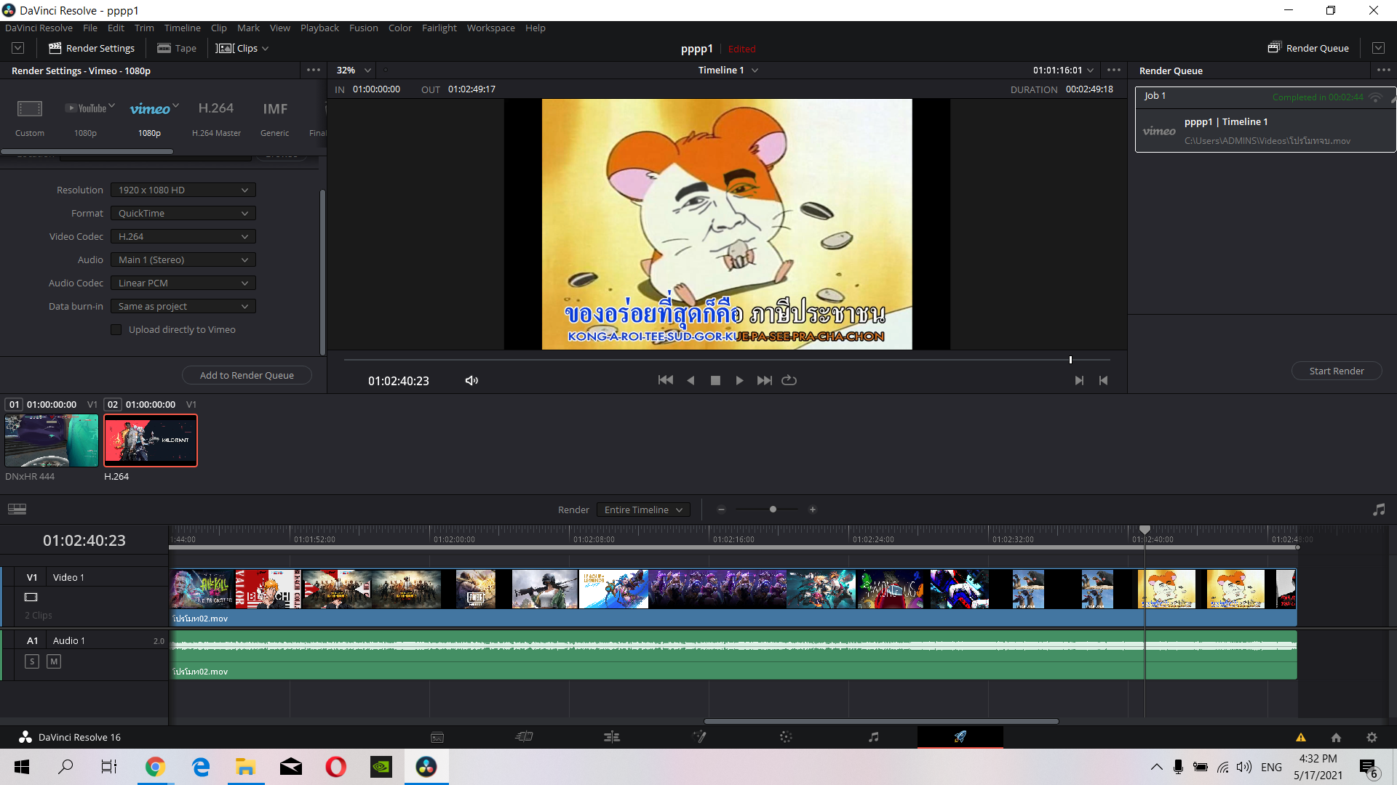Open the Format QuickTime dropdown
Image resolution: width=1397 pixels, height=785 pixels.
pyautogui.click(x=183, y=214)
